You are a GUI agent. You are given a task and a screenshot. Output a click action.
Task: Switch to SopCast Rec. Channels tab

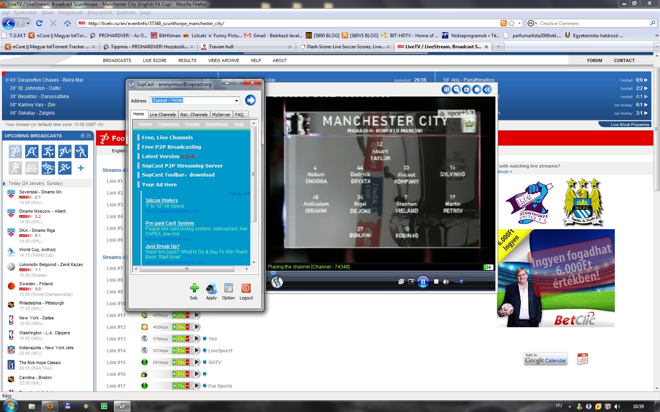[194, 115]
